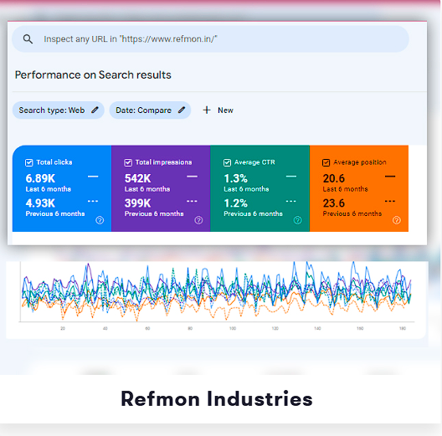Screen dimensions: 442x436
Task: Click the 20 mark on chart axis
Action: tap(63, 328)
